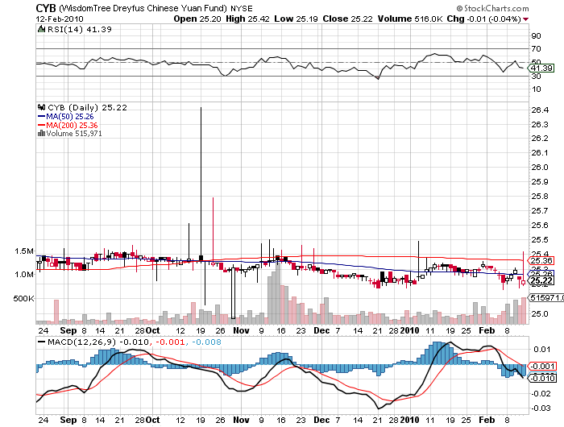This screenshot has width=564, height=427.
Task: Click Nov on the MACD panel date axis
Action: [x=241, y=420]
